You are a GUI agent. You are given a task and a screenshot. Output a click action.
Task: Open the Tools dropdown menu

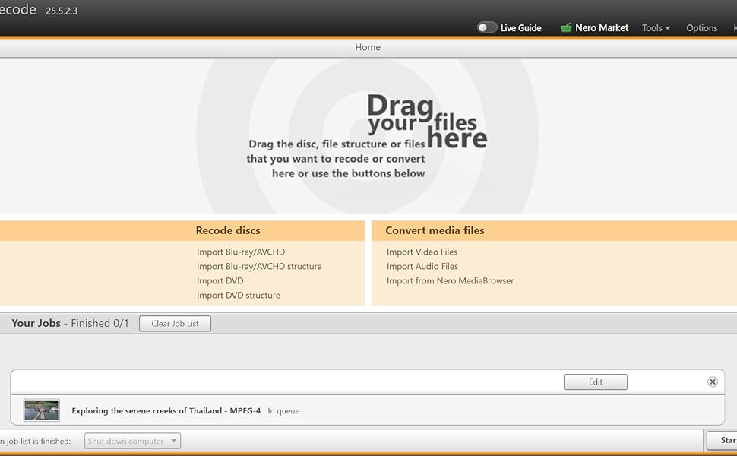point(656,28)
